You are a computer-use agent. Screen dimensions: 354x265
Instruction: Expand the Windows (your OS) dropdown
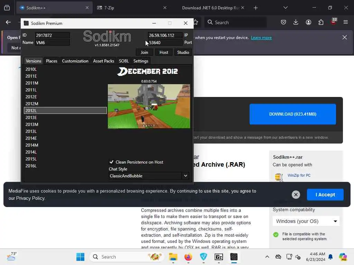(x=306, y=221)
